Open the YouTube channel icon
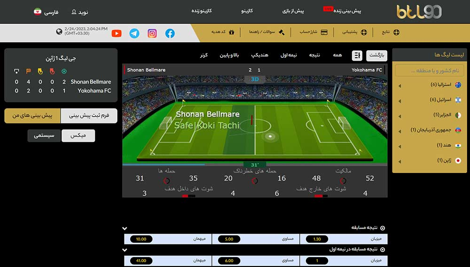This screenshot has width=470, height=267. (117, 33)
